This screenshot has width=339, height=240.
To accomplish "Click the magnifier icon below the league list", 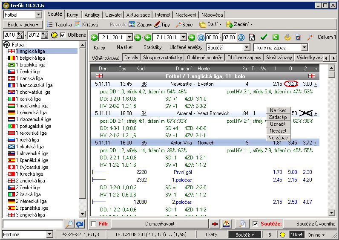I will click(x=69, y=224).
